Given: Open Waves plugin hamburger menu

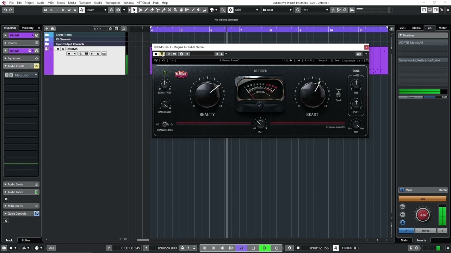Looking at the screenshot, I should pos(366,60).
